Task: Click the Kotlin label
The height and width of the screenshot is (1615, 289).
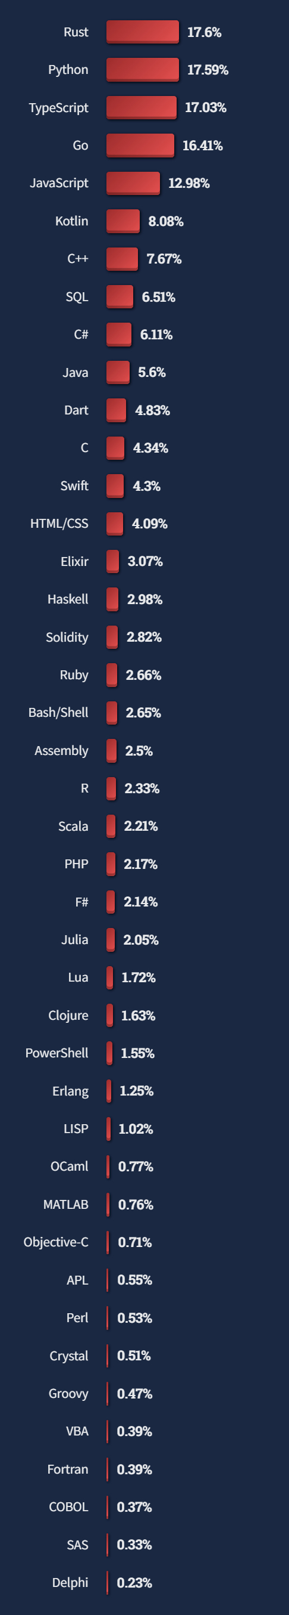Action: click(x=71, y=221)
